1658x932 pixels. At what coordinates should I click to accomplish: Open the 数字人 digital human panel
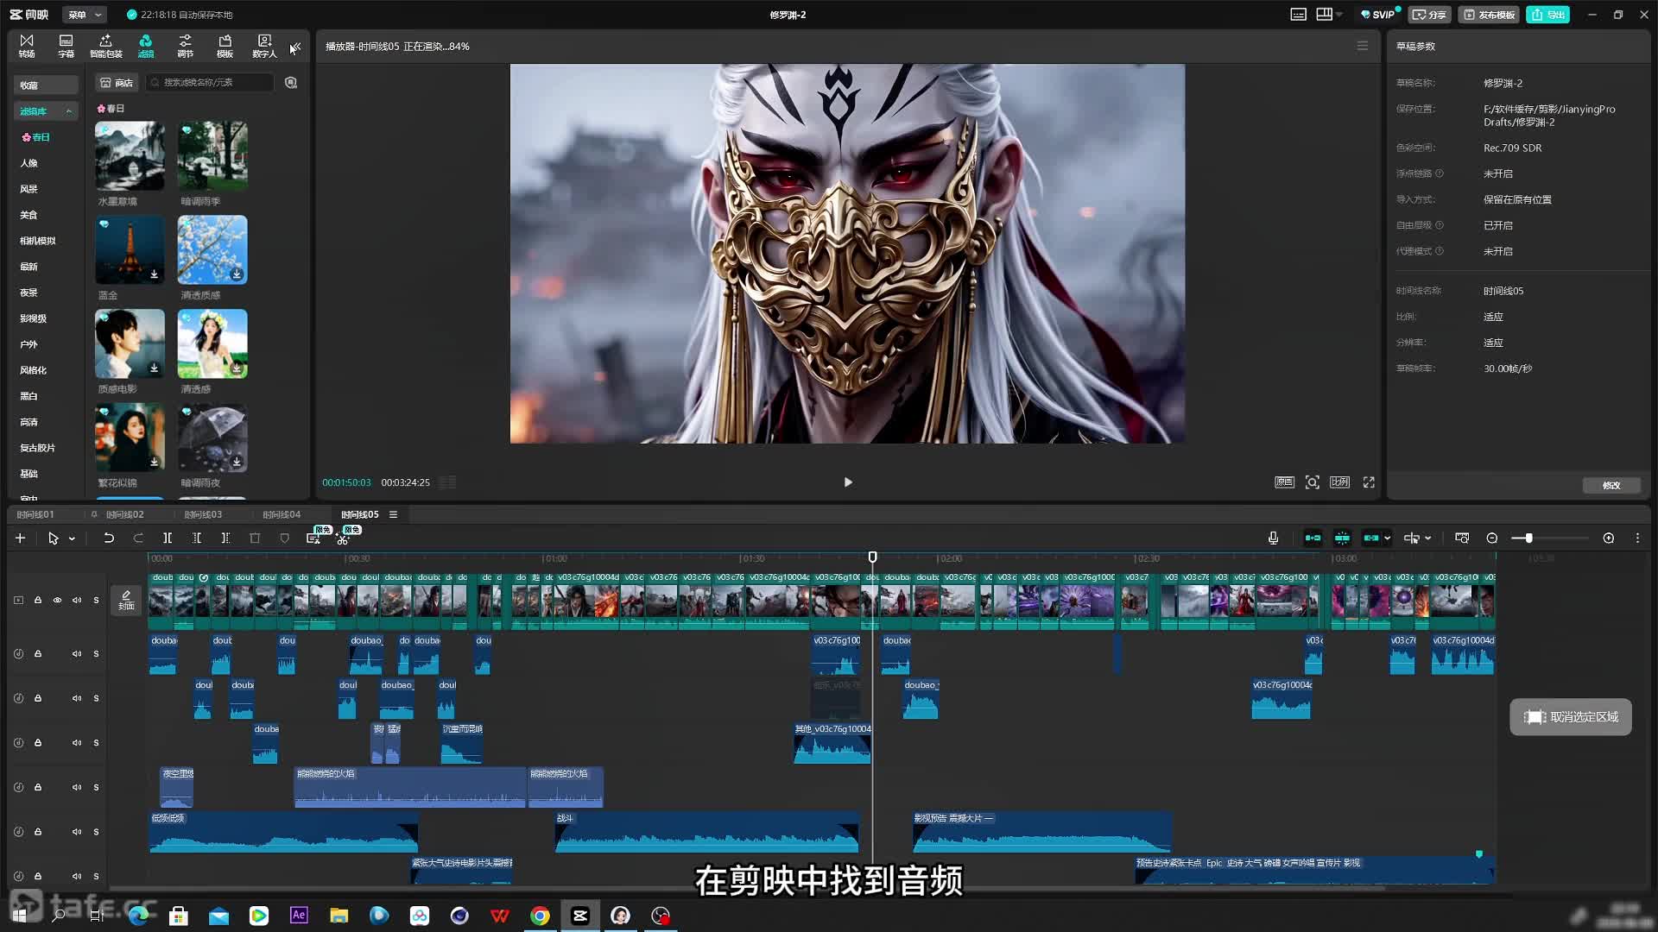click(264, 46)
